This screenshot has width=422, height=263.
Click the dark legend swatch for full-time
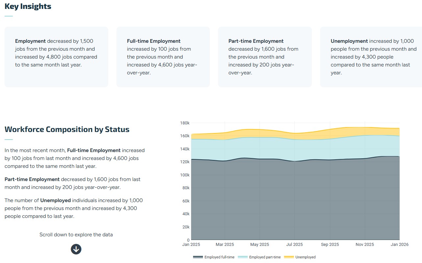point(198,257)
